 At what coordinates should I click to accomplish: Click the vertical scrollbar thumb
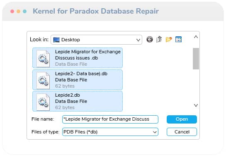tap(196, 59)
